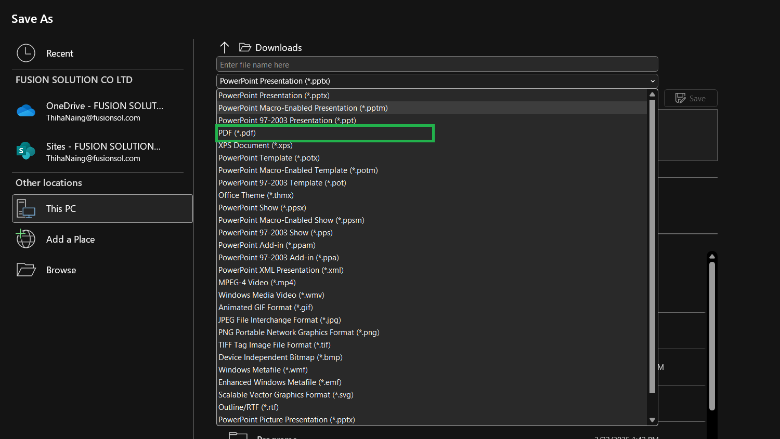The width and height of the screenshot is (780, 439).
Task: Pick PowerPoint 97-2003 Add-in (*.ppa)
Action: coord(432,258)
